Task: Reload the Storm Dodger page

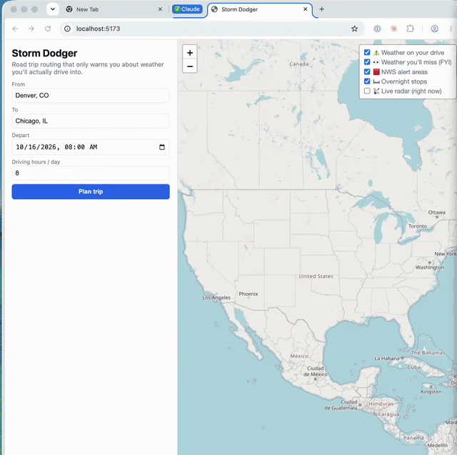Action: click(x=48, y=29)
